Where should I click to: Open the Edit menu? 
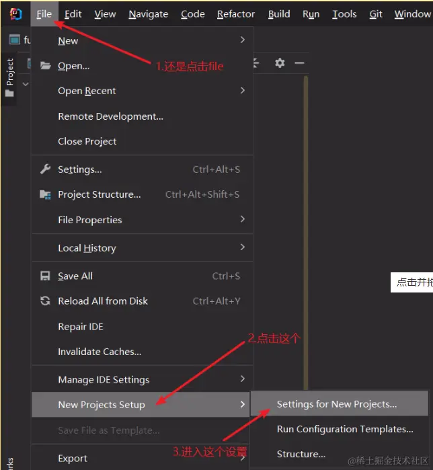73,14
